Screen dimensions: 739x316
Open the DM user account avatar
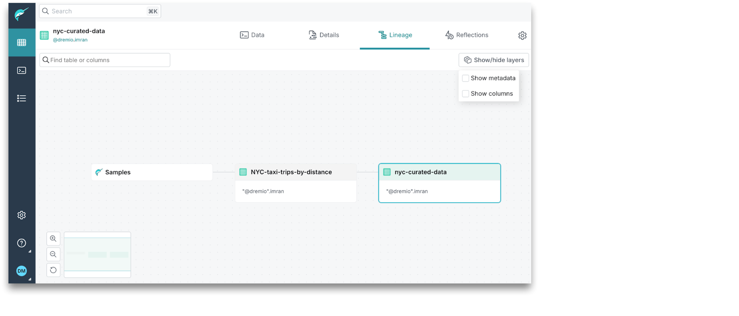[x=22, y=271]
